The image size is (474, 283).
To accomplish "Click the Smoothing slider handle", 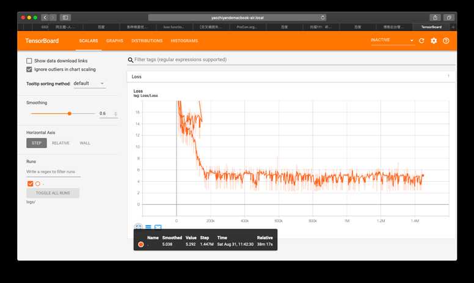I will click(x=70, y=113).
